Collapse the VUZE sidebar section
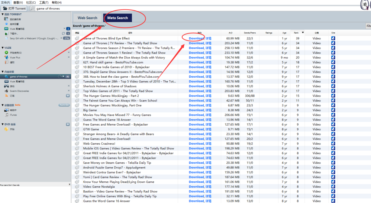 [3, 48]
